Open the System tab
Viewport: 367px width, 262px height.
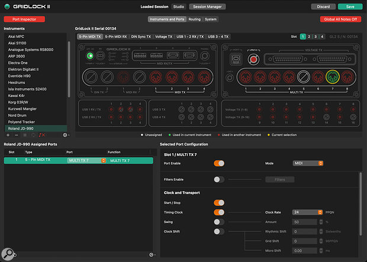[x=211, y=19]
